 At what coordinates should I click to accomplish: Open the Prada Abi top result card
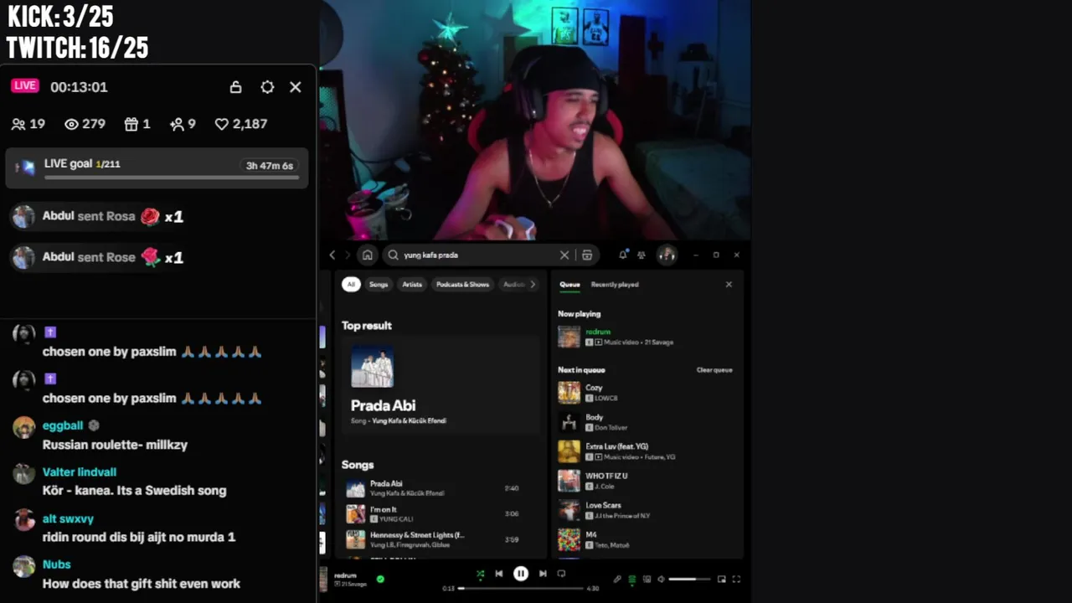pyautogui.click(x=441, y=385)
